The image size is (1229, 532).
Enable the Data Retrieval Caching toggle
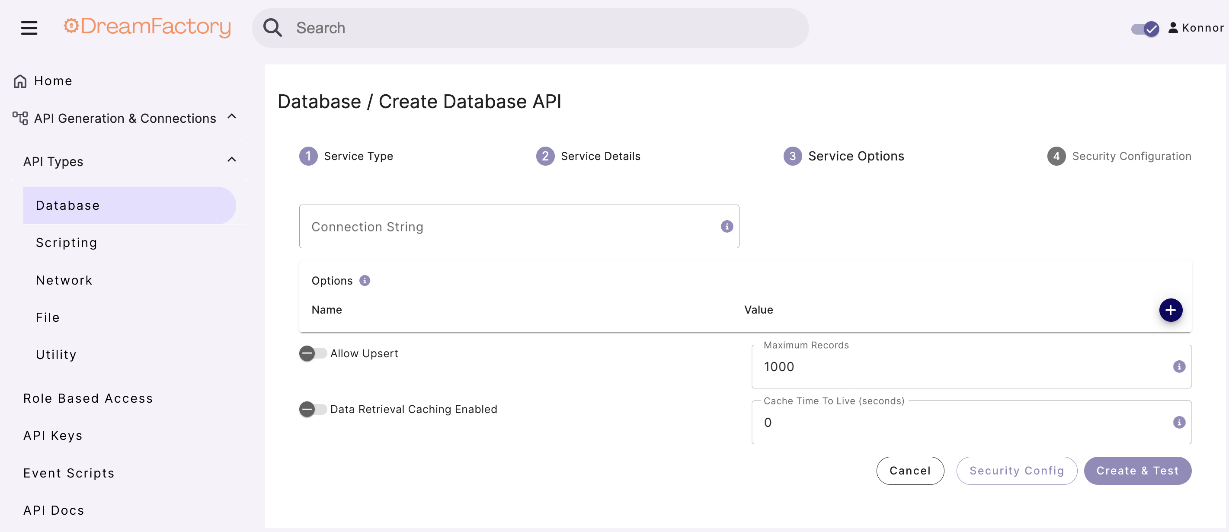tap(313, 409)
